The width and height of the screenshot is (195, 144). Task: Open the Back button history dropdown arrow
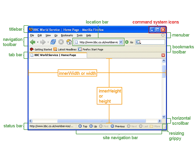tap(38, 42)
